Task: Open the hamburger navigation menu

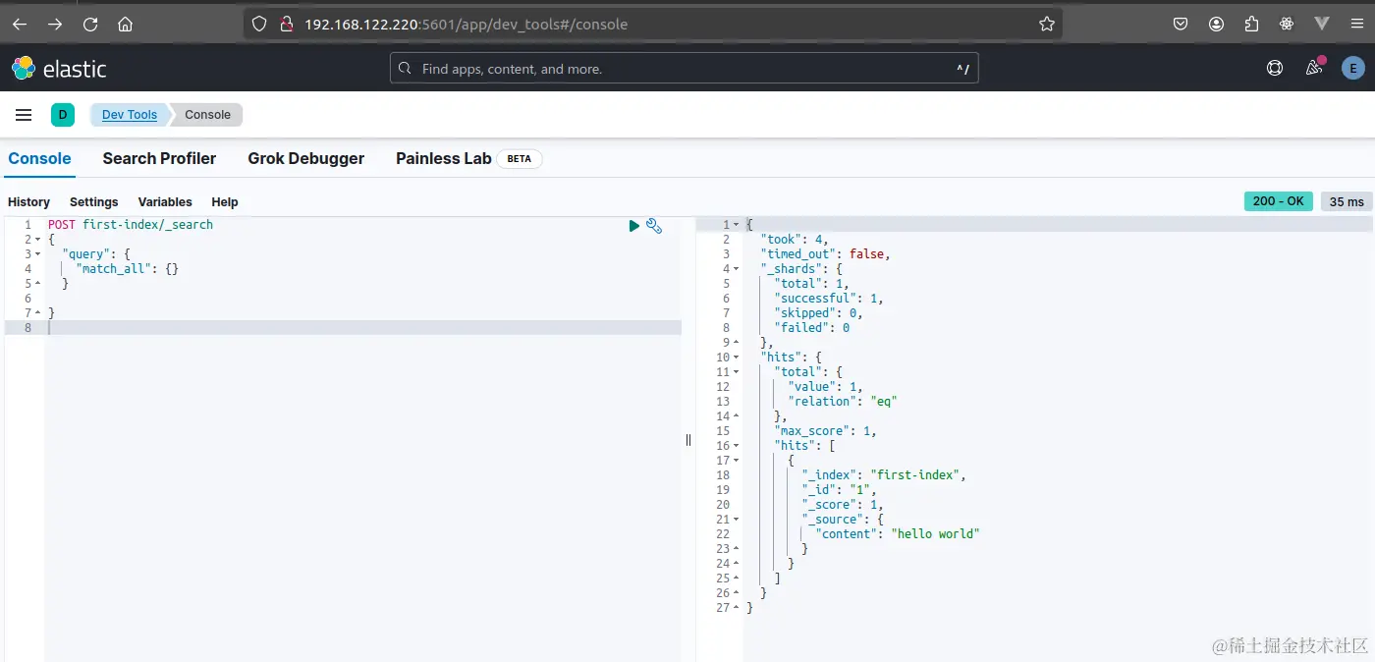Action: click(24, 115)
